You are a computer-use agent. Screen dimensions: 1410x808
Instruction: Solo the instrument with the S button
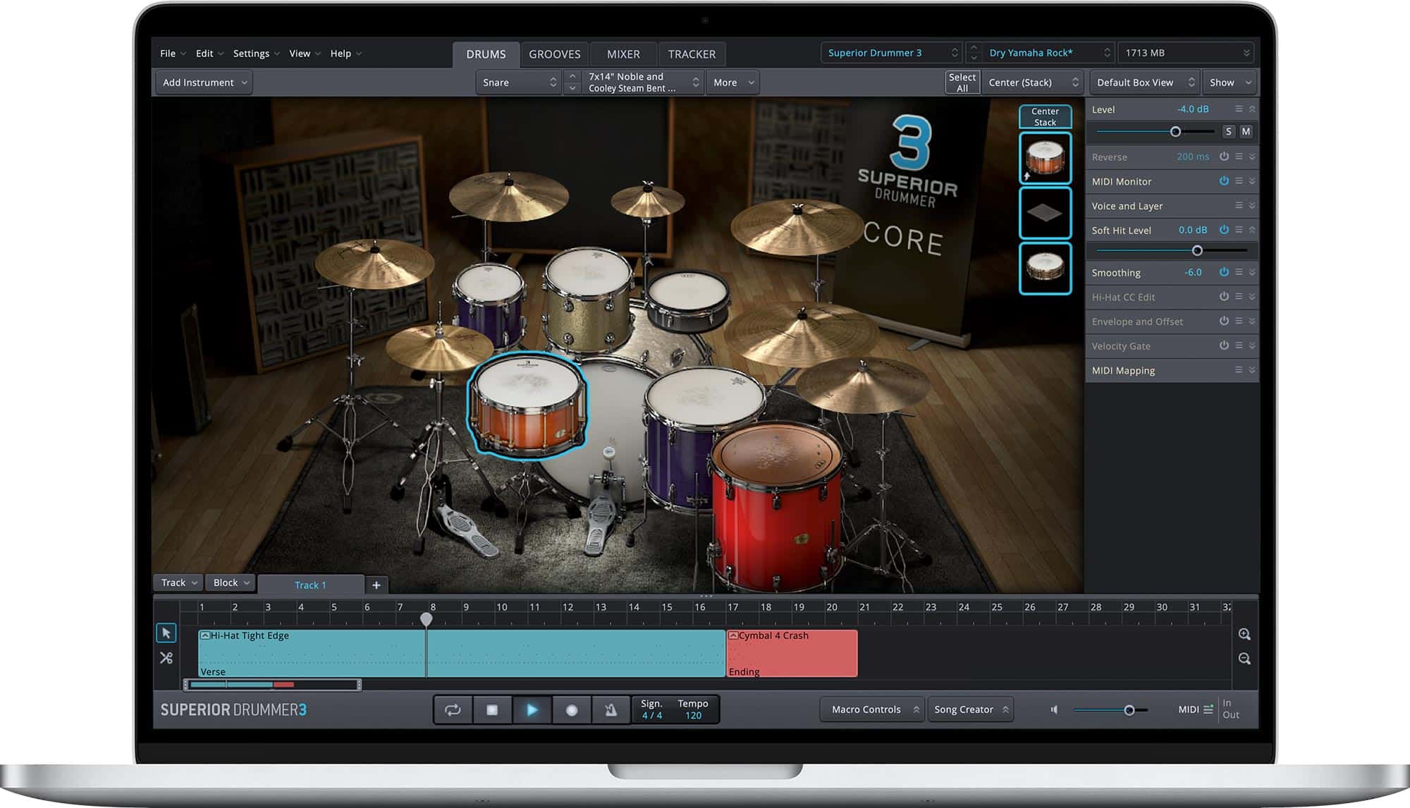(1229, 132)
